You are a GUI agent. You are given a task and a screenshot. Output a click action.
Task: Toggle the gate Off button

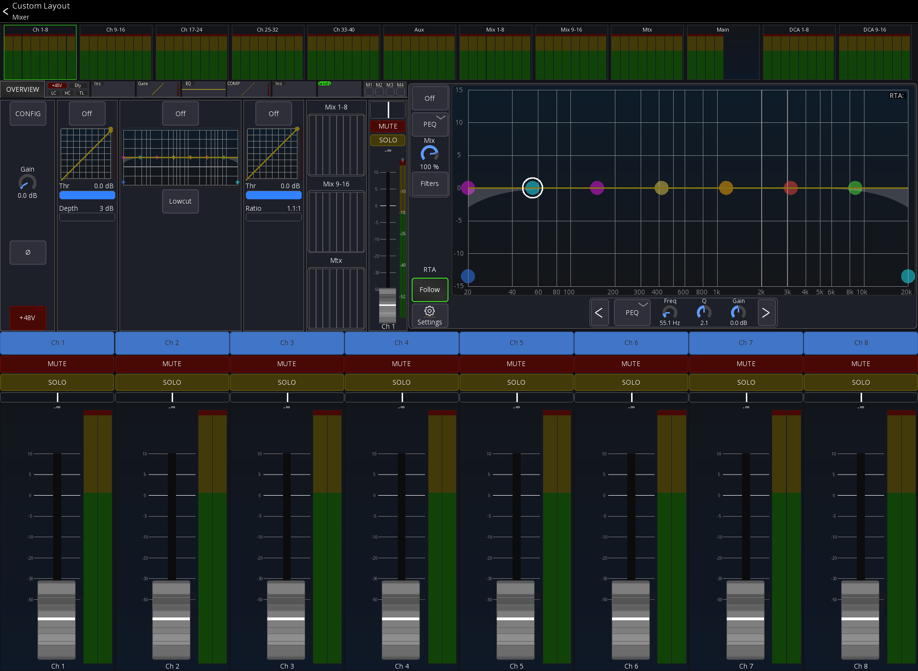point(87,114)
